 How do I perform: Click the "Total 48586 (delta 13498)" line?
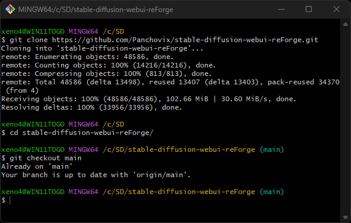170,82
